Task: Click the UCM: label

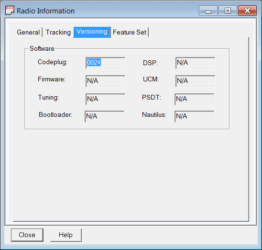Action: pos(151,79)
